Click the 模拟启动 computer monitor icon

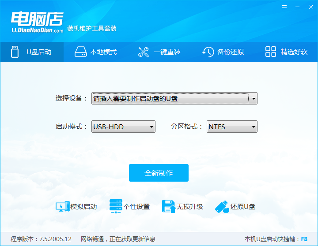(62, 206)
